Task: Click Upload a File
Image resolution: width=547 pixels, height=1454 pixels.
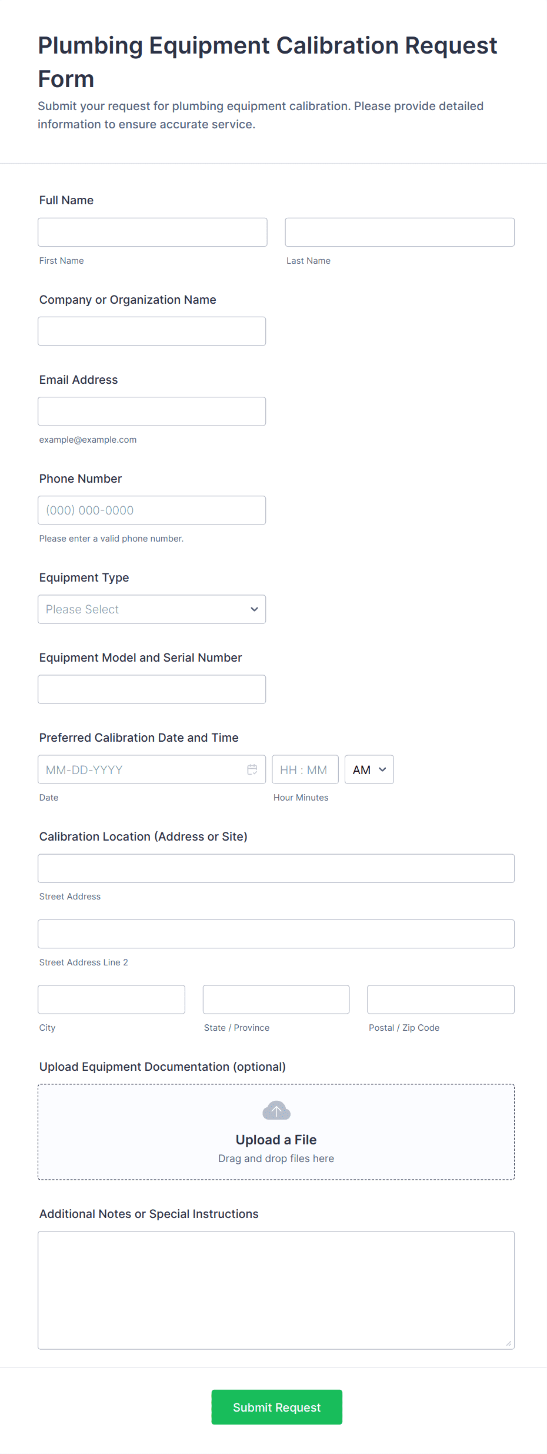Action: coord(275,1139)
